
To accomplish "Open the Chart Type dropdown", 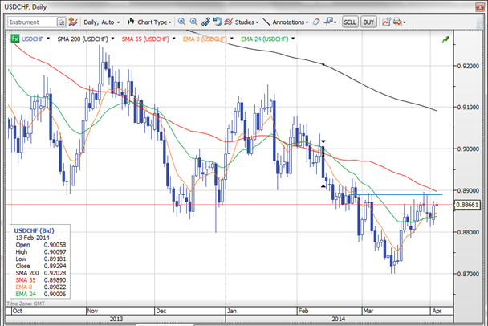I will [x=154, y=22].
